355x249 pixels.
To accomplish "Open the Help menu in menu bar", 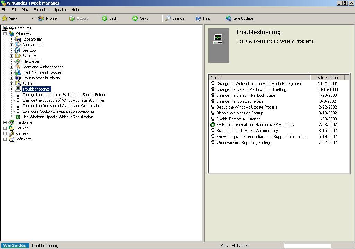I will 75,10.
